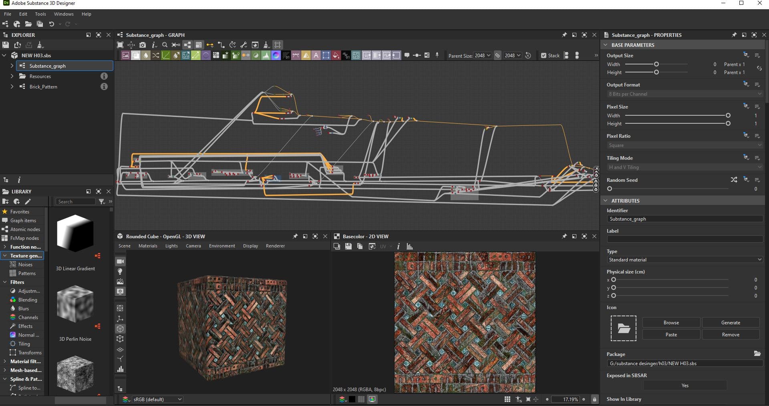Click the Generate icon button
Viewport: 769px width, 406px height.
[x=731, y=323]
